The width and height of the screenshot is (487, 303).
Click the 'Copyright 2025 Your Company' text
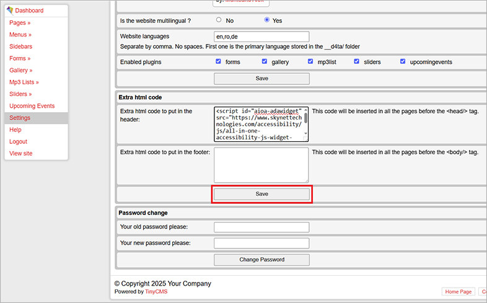coord(163,283)
